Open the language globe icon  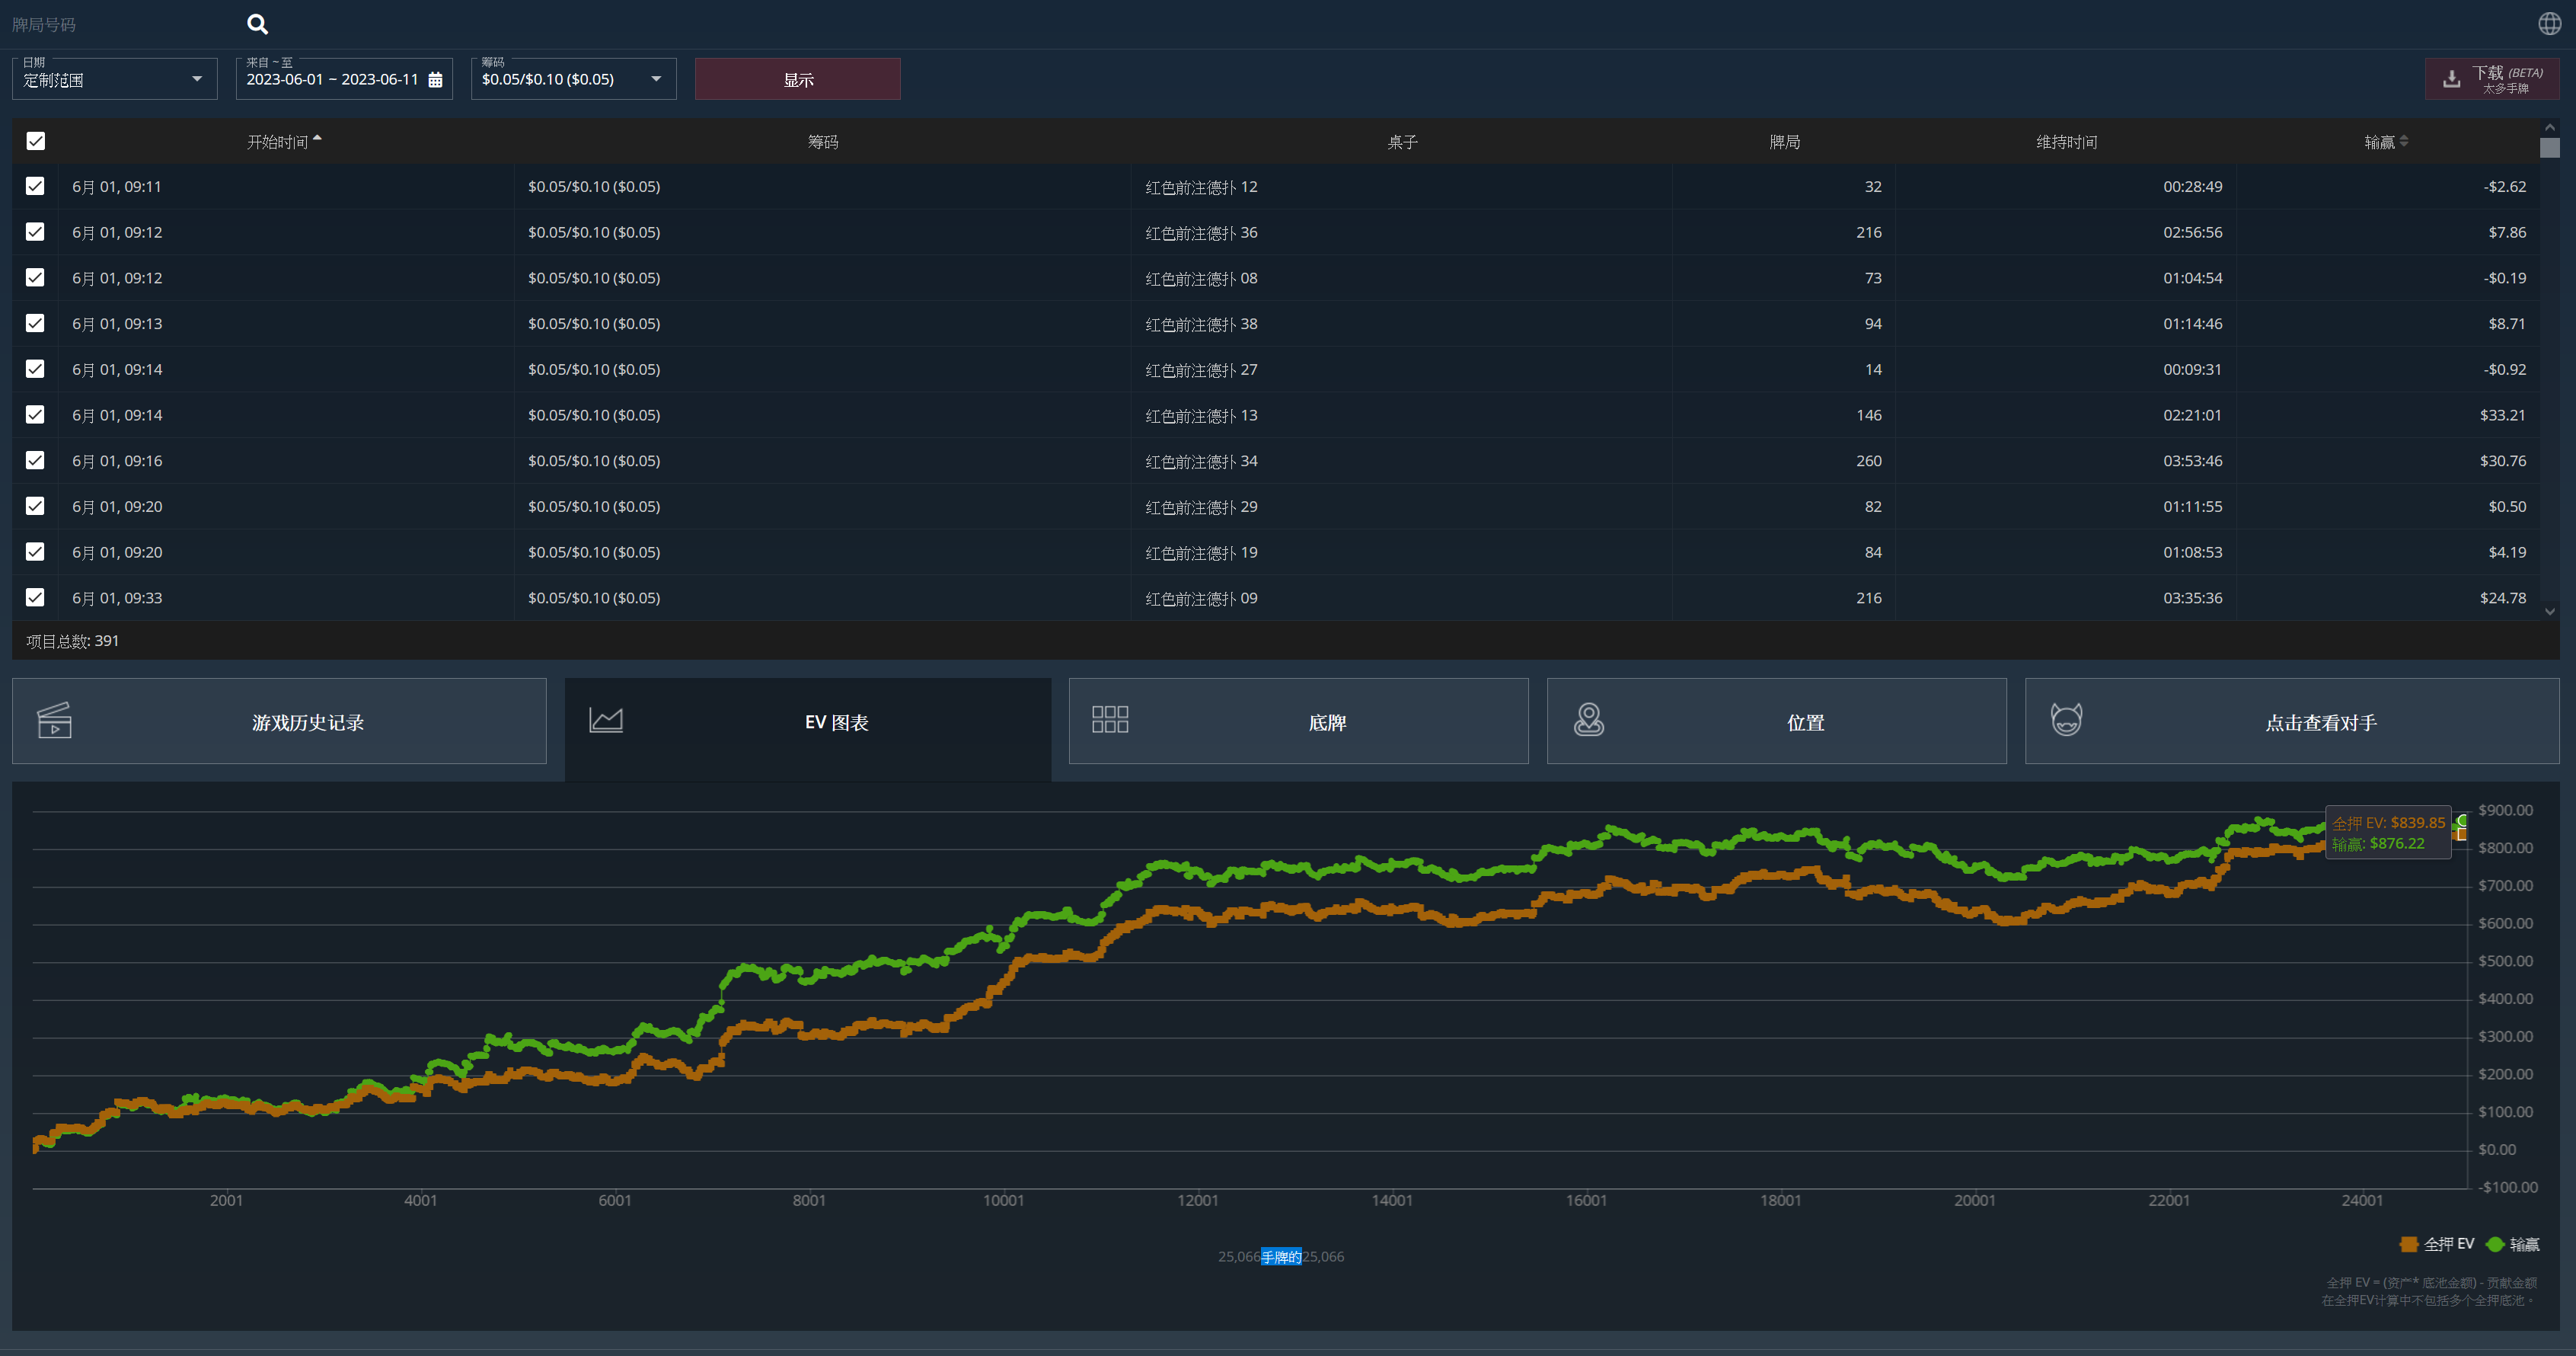[x=2549, y=23]
